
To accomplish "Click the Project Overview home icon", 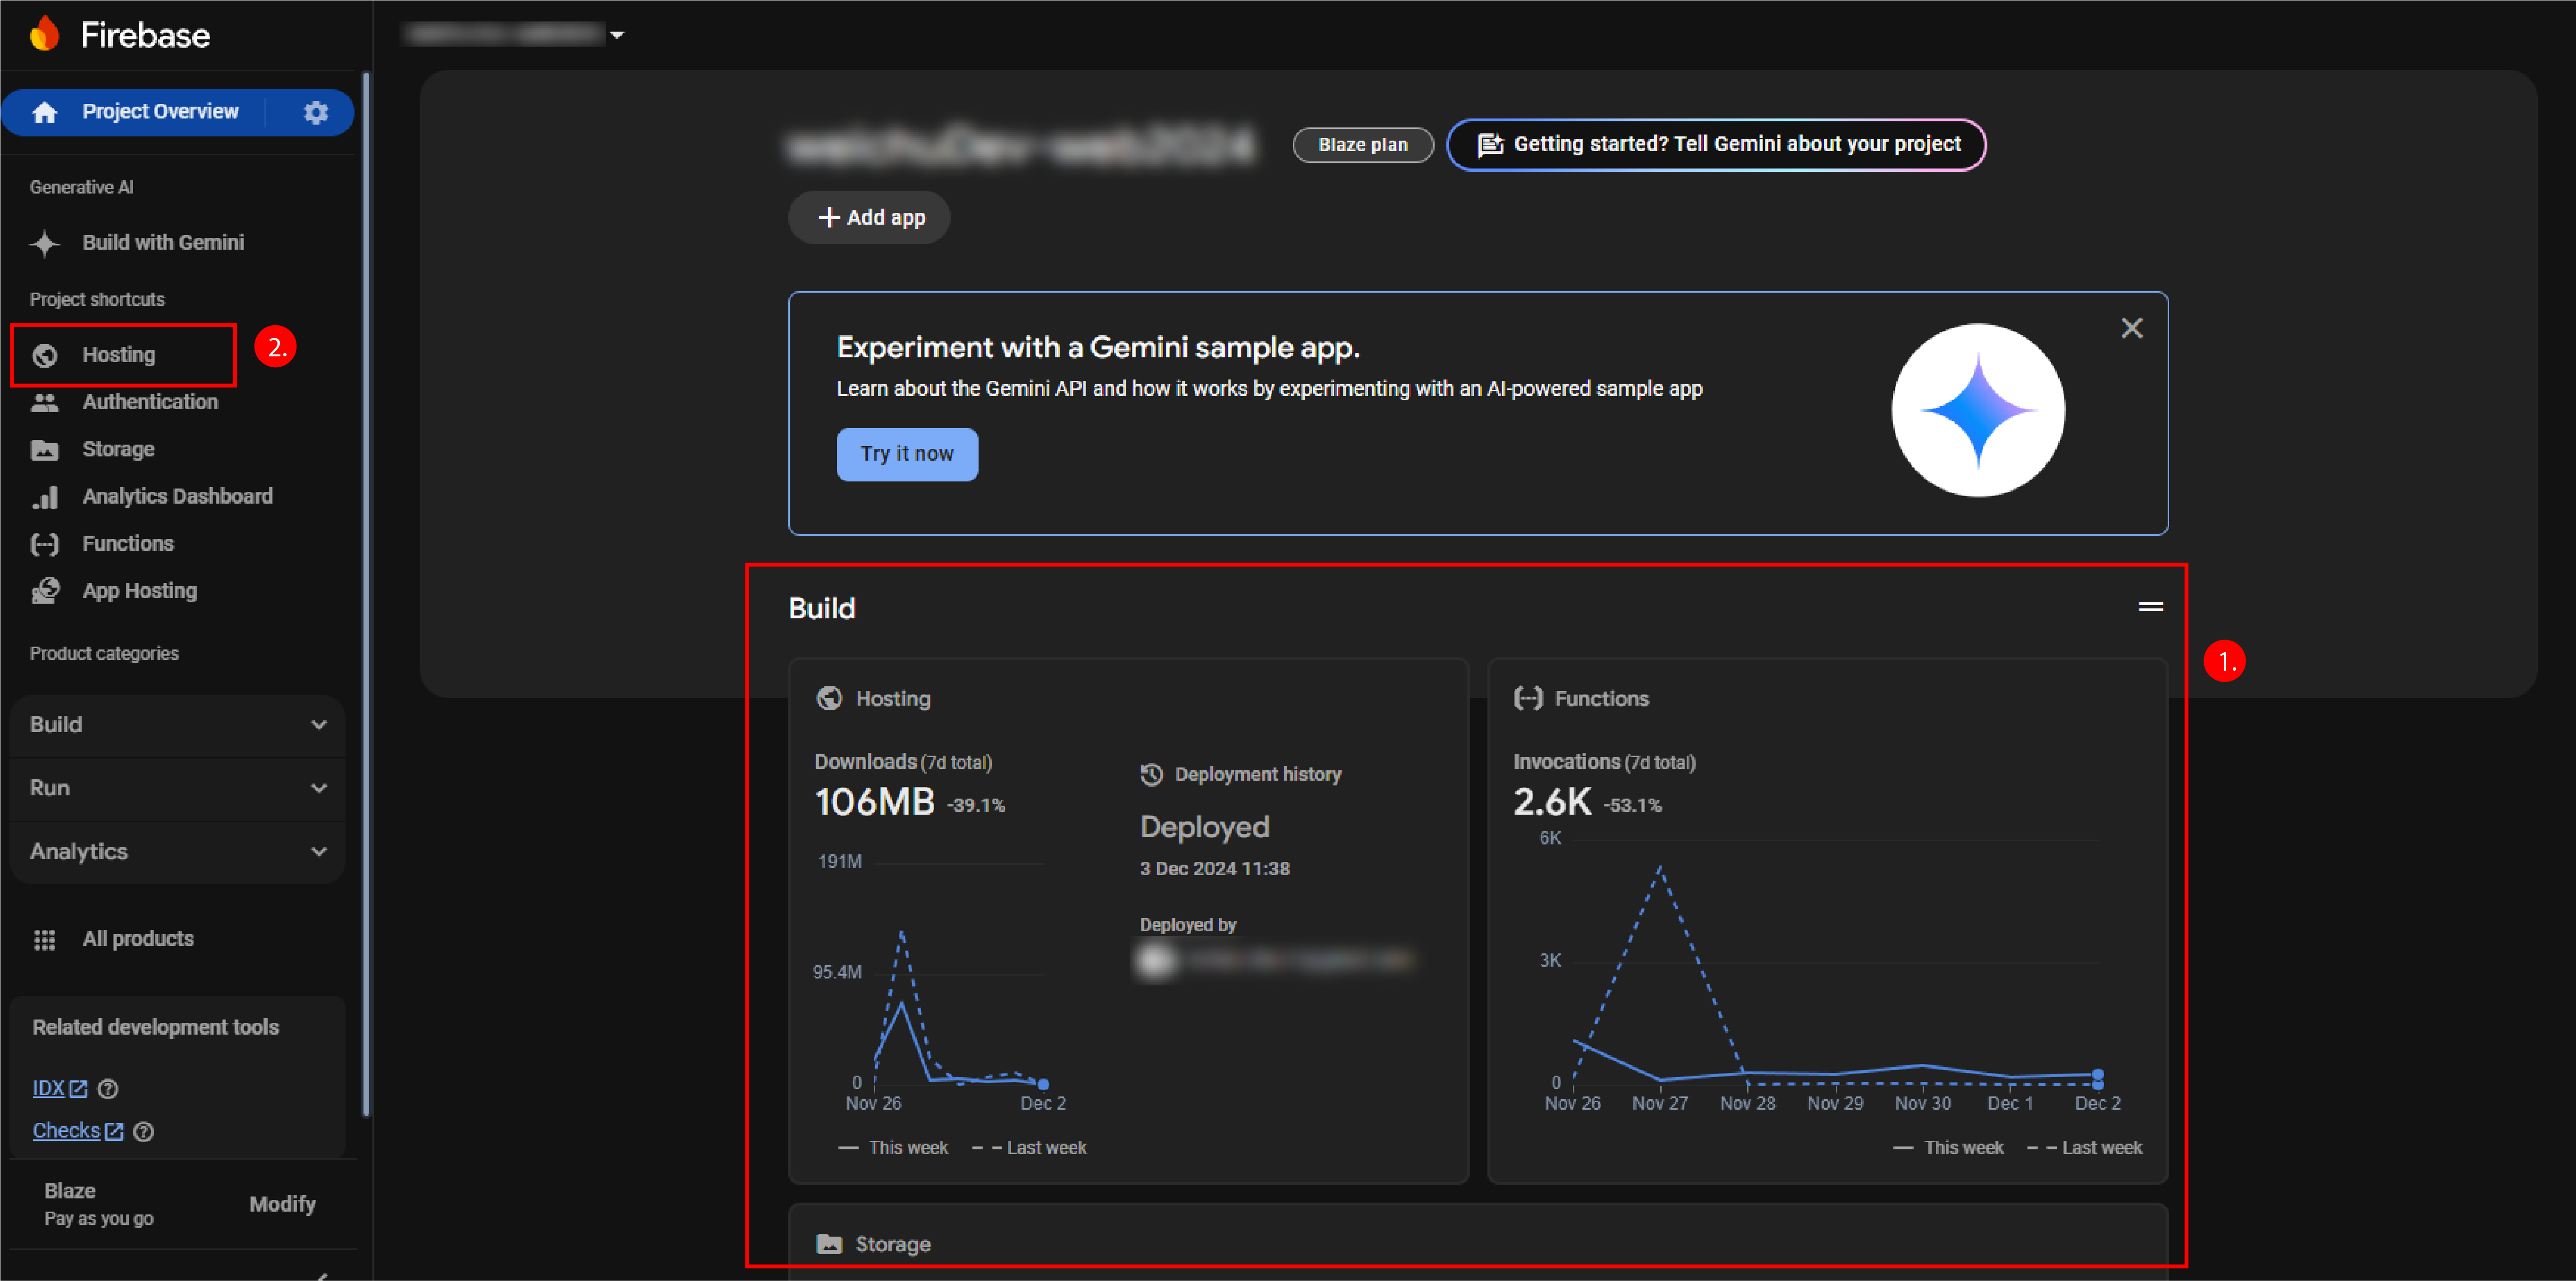I will click(x=45, y=112).
